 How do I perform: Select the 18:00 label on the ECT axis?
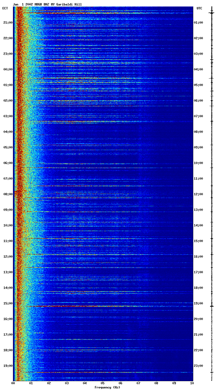tap(8, 350)
